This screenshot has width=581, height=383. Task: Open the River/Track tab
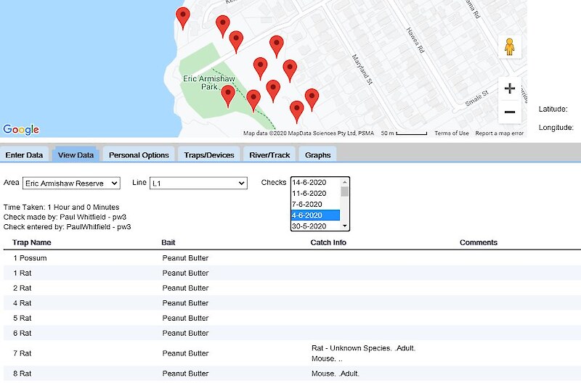pos(269,155)
